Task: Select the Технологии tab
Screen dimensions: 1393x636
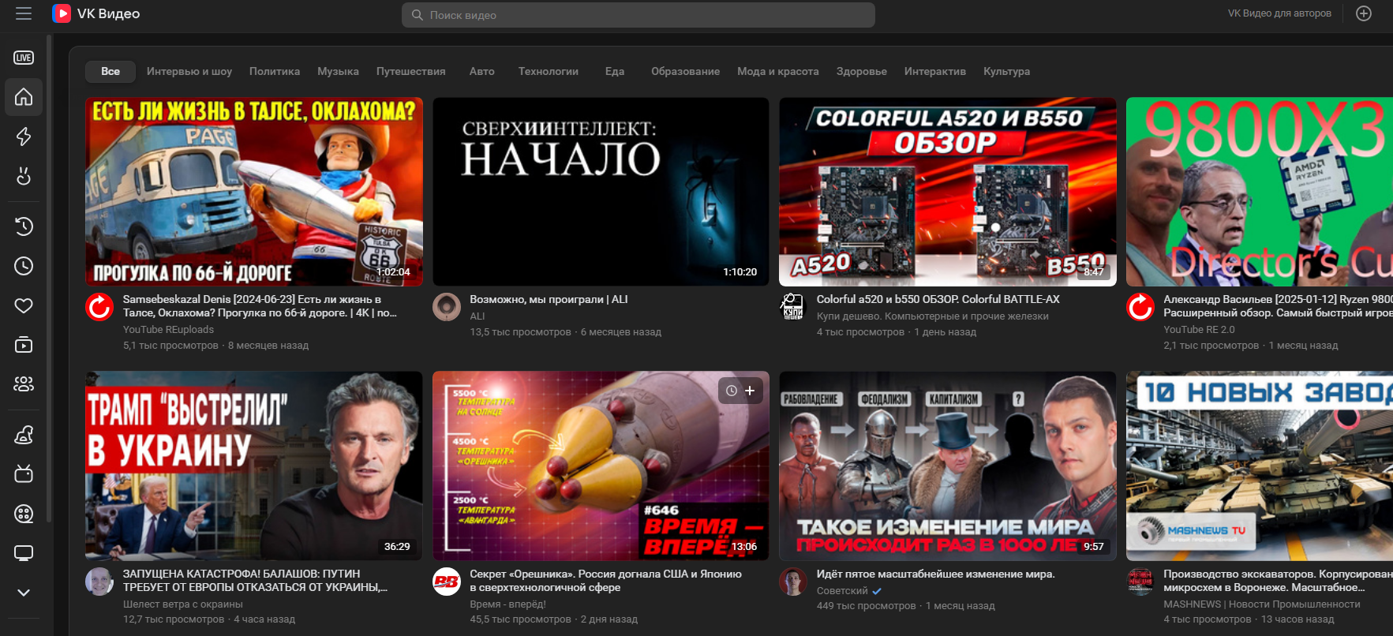Action: [x=549, y=71]
